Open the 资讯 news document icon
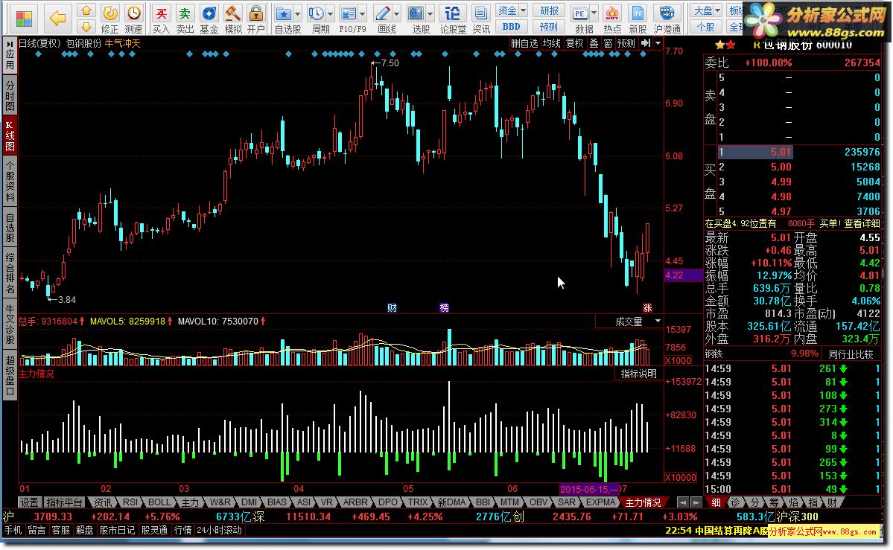Viewport: 893px width, 550px height. click(481, 19)
